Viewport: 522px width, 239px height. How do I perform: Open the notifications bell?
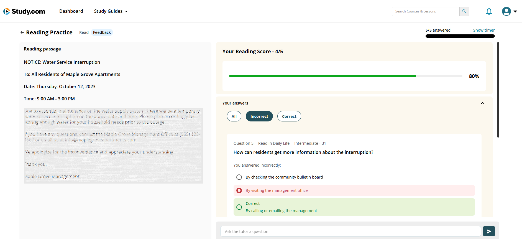[489, 11]
